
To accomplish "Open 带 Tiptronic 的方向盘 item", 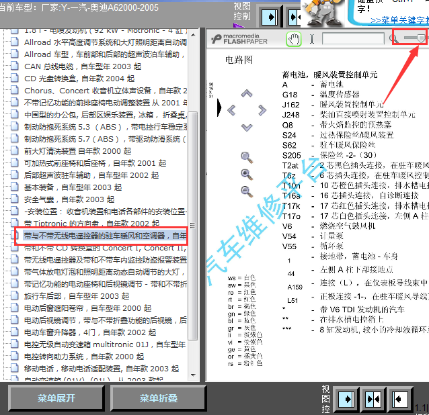I will click(x=91, y=224).
